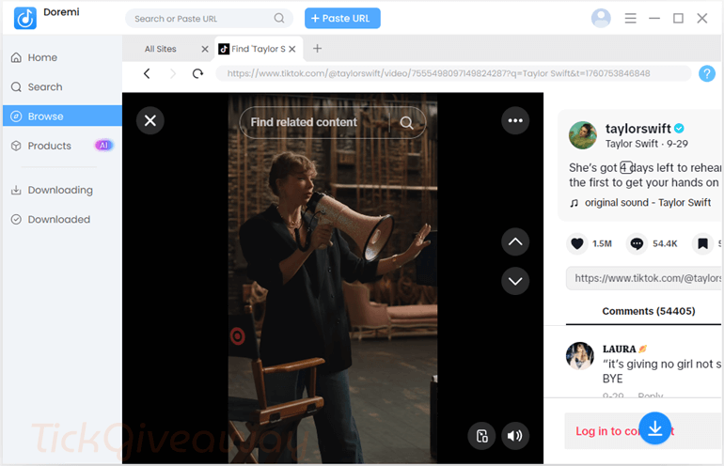This screenshot has height=466, width=724.
Task: Mute the video sound
Action: pos(515,436)
